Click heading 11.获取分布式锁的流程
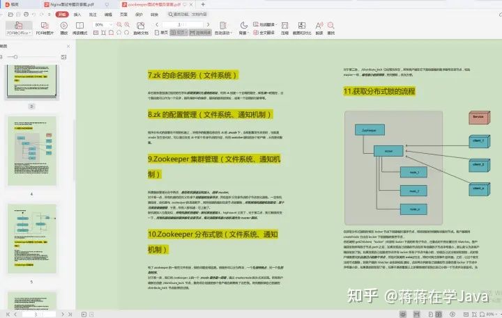 [x=379, y=91]
